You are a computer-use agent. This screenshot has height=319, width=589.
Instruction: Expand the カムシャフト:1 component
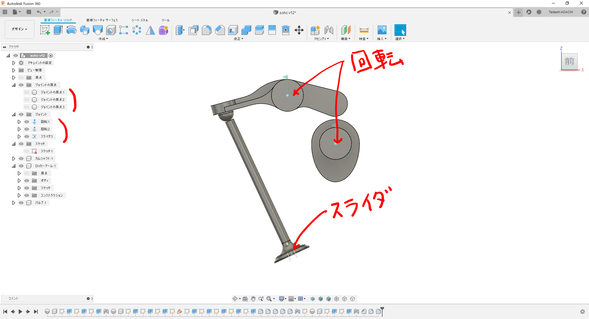[13, 159]
